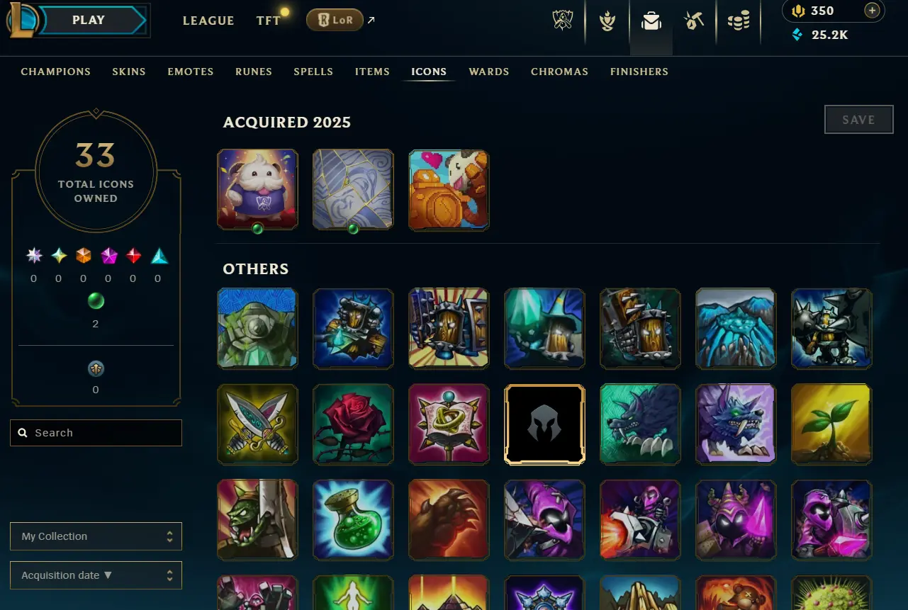Open the Profile laurel icon
Image resolution: width=908 pixels, height=610 pixels.
(x=607, y=21)
